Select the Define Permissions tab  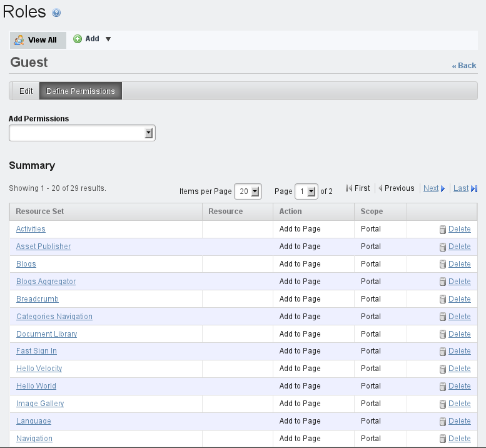pos(81,91)
